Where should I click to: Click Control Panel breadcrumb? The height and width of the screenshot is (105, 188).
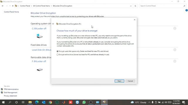(x=25, y=6)
